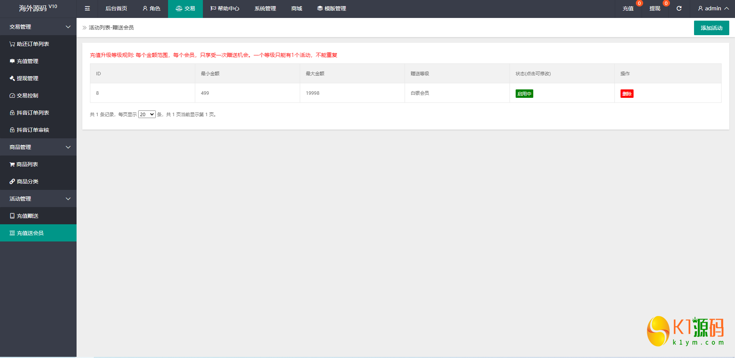Click the link icon next to 商品分类

click(x=12, y=181)
